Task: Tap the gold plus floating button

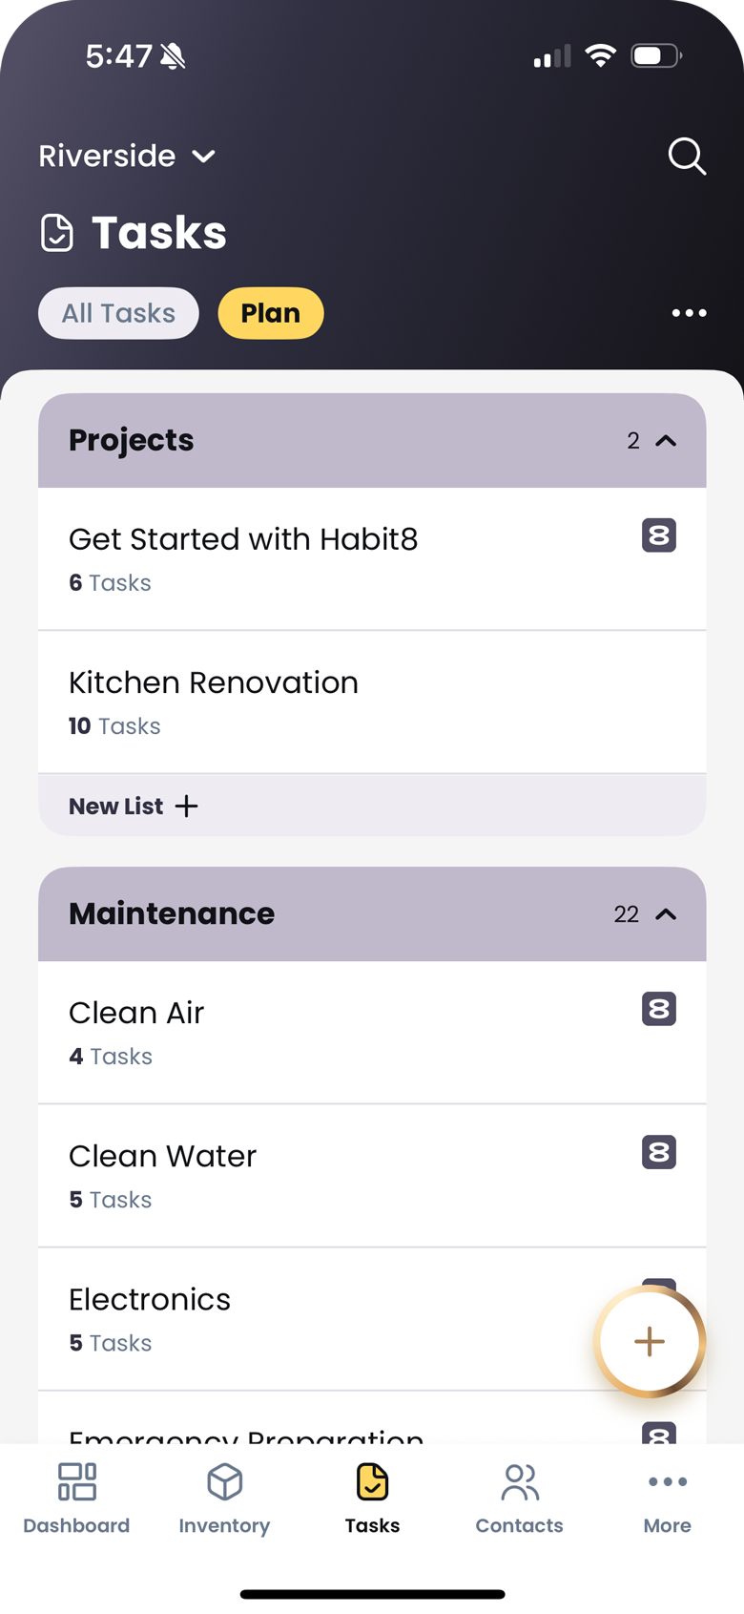Action: pos(650,1341)
